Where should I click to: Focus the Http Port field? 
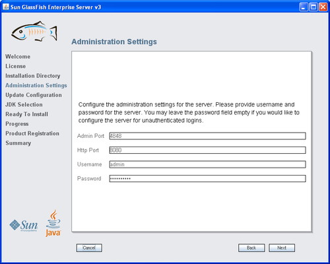point(207,150)
